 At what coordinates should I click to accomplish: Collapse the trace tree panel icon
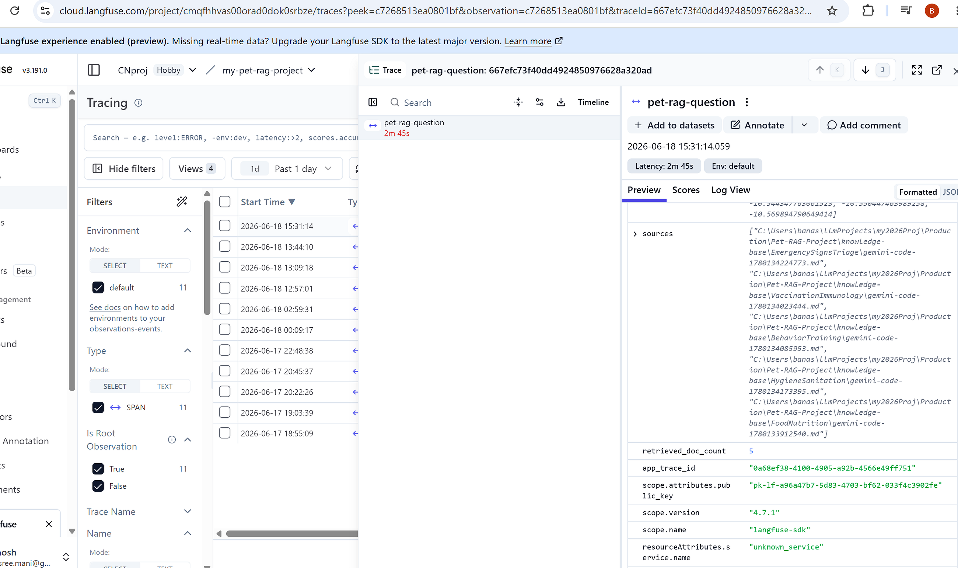(x=373, y=102)
